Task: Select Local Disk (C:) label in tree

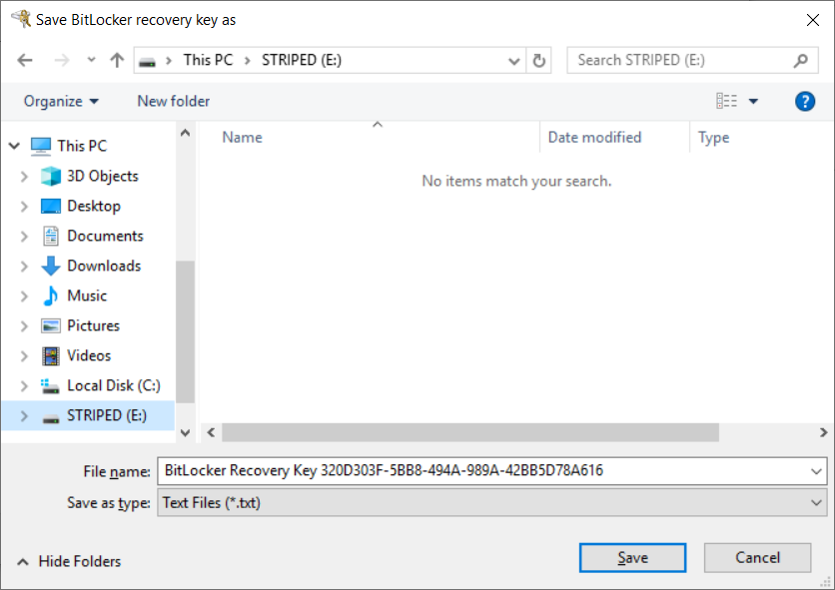Action: (114, 385)
